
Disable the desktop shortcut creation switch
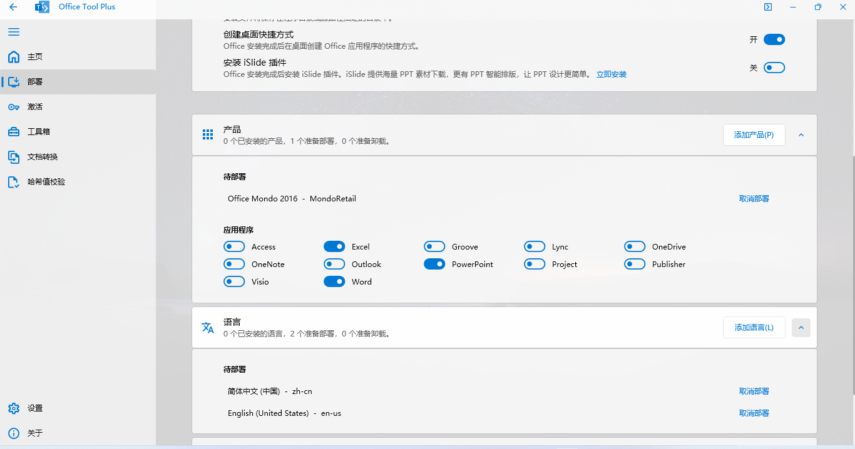(774, 39)
